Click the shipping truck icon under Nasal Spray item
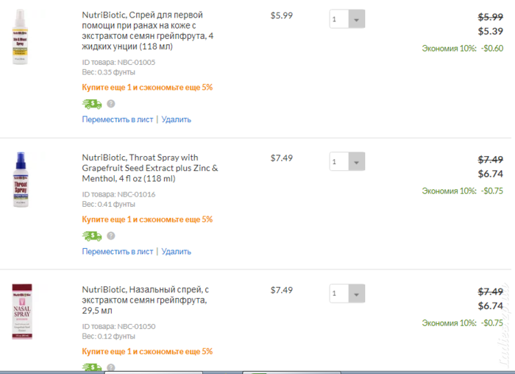Image resolution: width=515 pixels, height=374 pixels. coord(92,367)
